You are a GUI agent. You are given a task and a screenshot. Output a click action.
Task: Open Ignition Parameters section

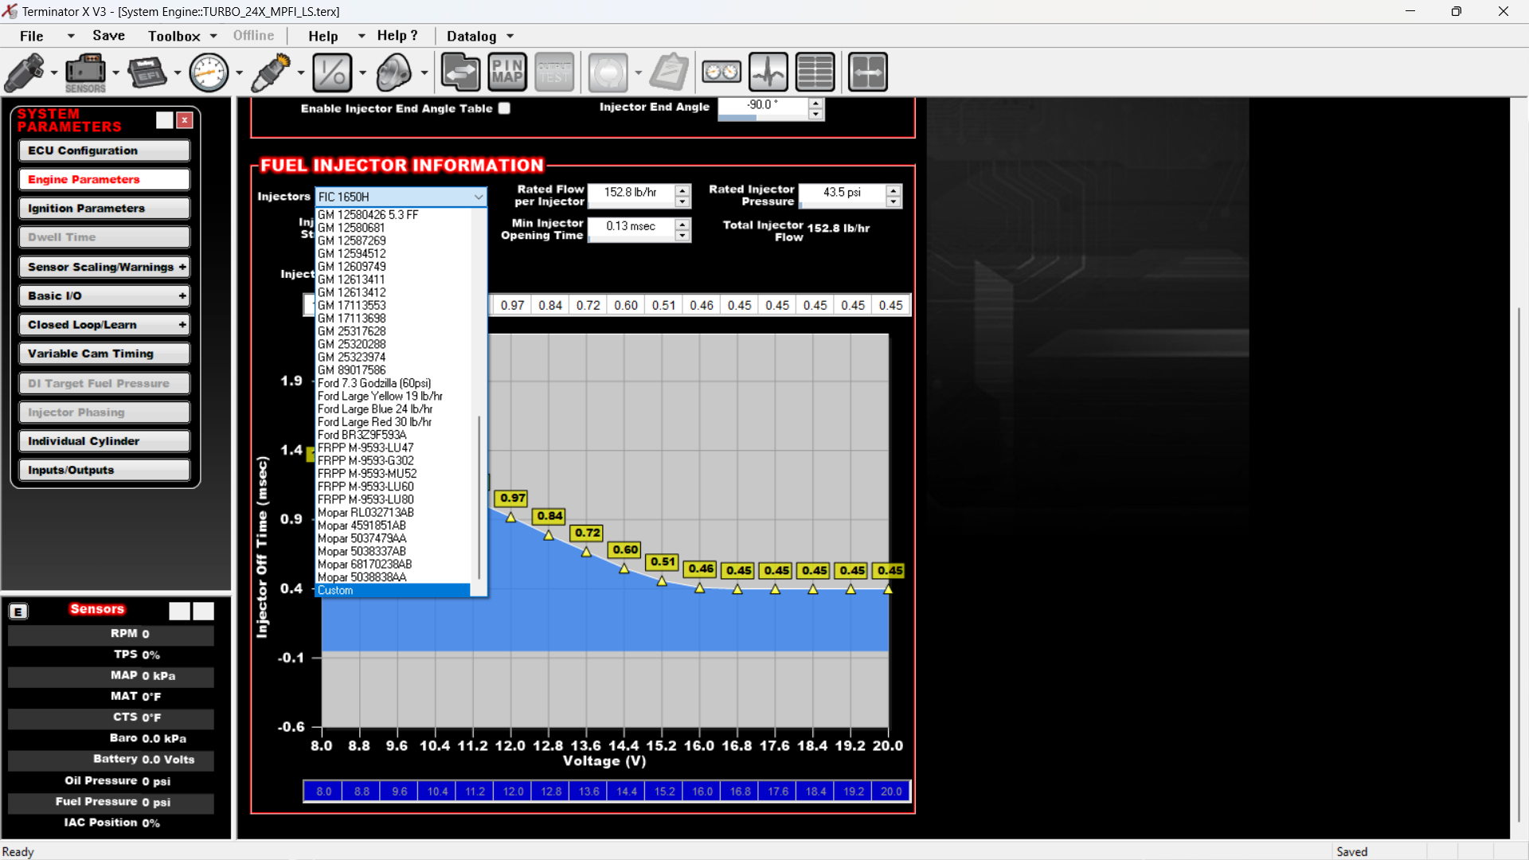(x=104, y=209)
